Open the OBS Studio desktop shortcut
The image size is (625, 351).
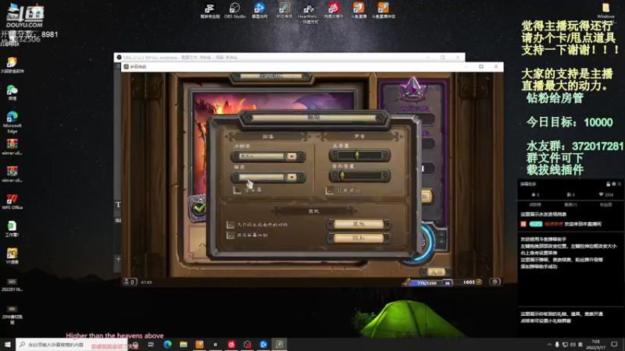[235, 10]
